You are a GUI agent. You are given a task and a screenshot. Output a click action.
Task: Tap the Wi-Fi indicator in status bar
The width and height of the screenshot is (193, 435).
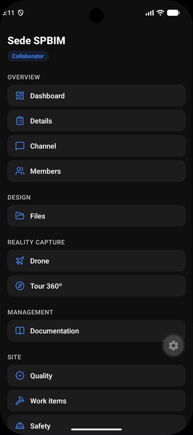(x=160, y=13)
